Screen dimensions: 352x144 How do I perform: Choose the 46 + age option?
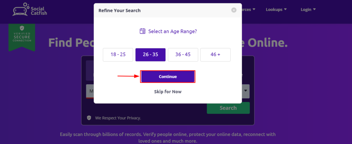pos(215,55)
